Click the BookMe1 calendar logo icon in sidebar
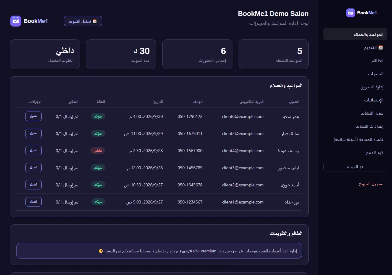 click(351, 13)
